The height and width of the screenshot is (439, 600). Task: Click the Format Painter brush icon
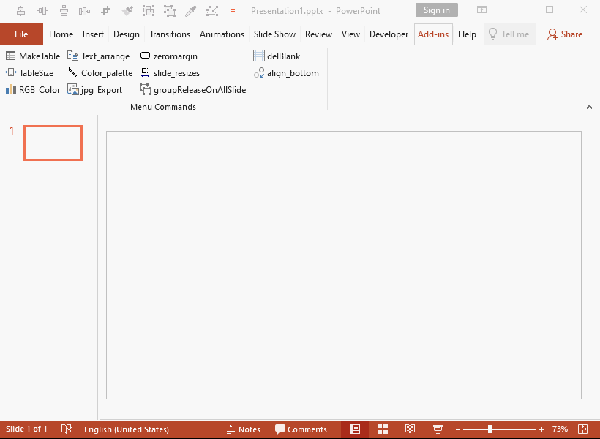[127, 11]
